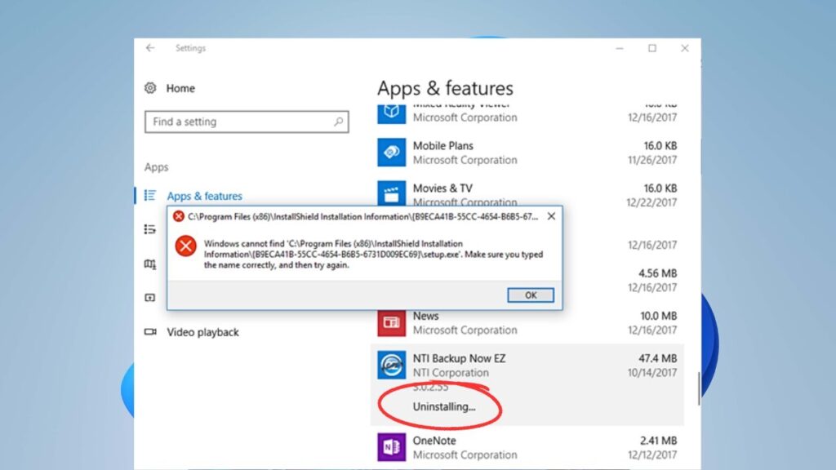Click OK in the setup.exe error dialog
Screen dimensions: 836x470
[530, 295]
